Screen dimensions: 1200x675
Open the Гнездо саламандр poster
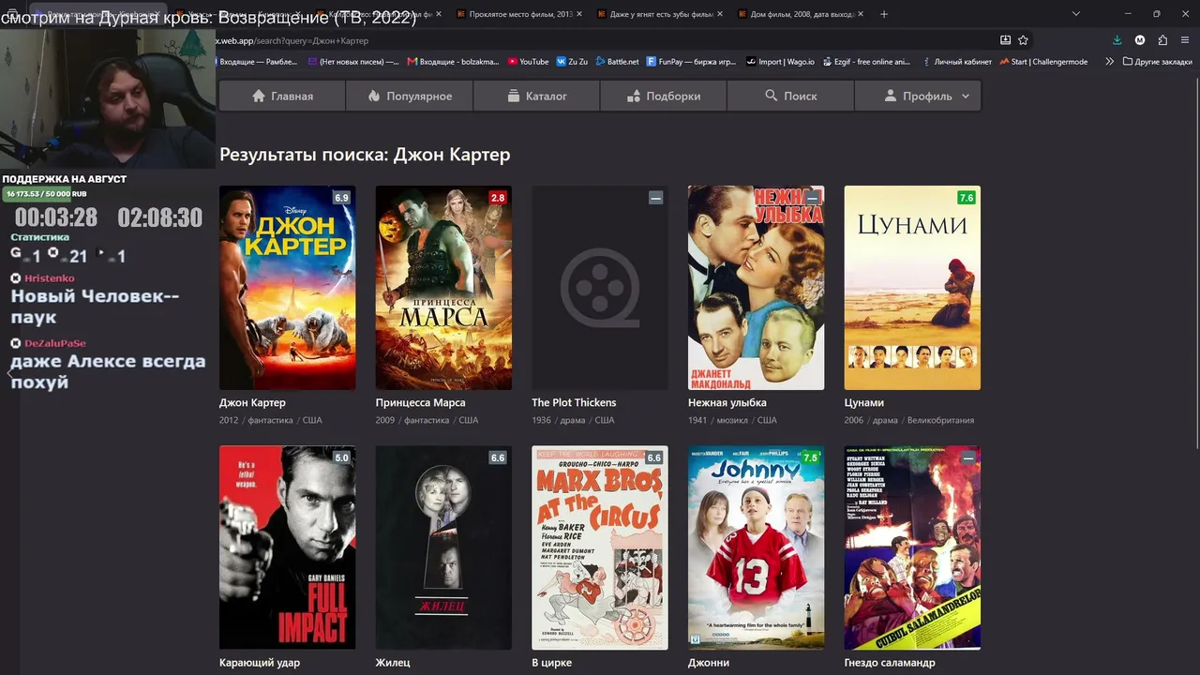912,547
